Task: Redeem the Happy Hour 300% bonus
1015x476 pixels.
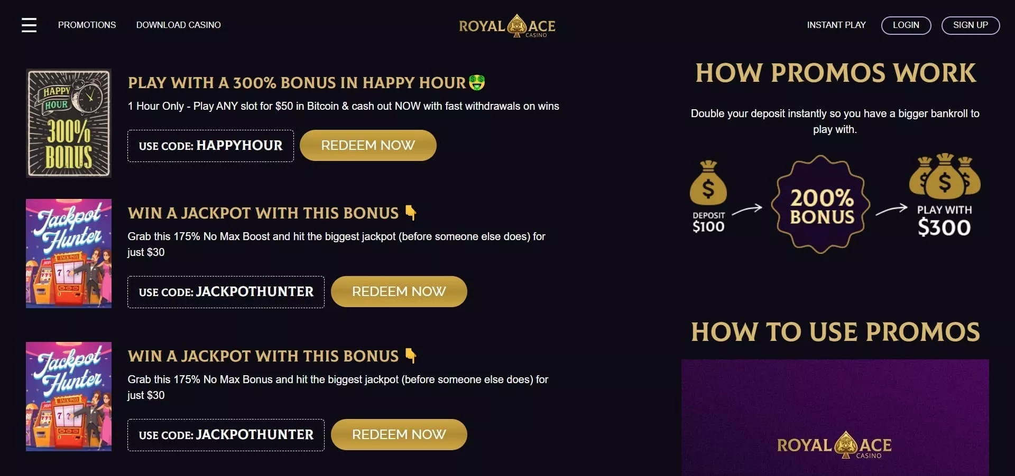Action: [x=368, y=145]
